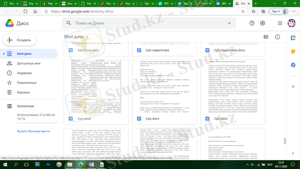The image size is (300, 169).
Task: Open search options dropdown arrow
Action: [229, 23]
